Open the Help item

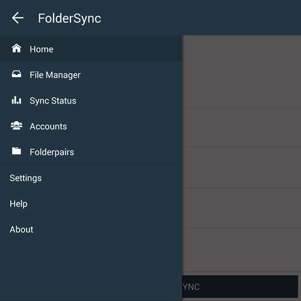point(91,203)
